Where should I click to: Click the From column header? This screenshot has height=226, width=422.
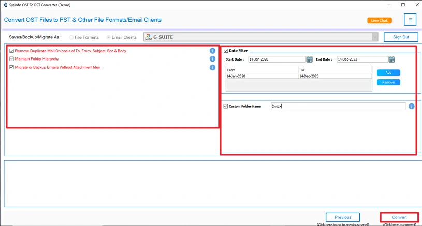(x=262, y=70)
